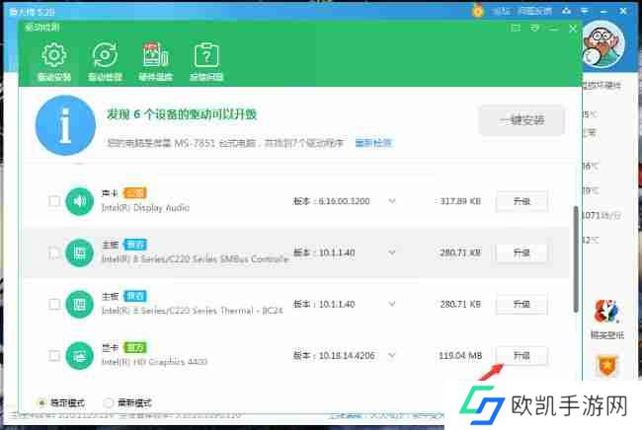Image resolution: width=642 pixels, height=430 pixels.
Task: Upgrade the Intel Display Audio driver
Action: coord(522,201)
